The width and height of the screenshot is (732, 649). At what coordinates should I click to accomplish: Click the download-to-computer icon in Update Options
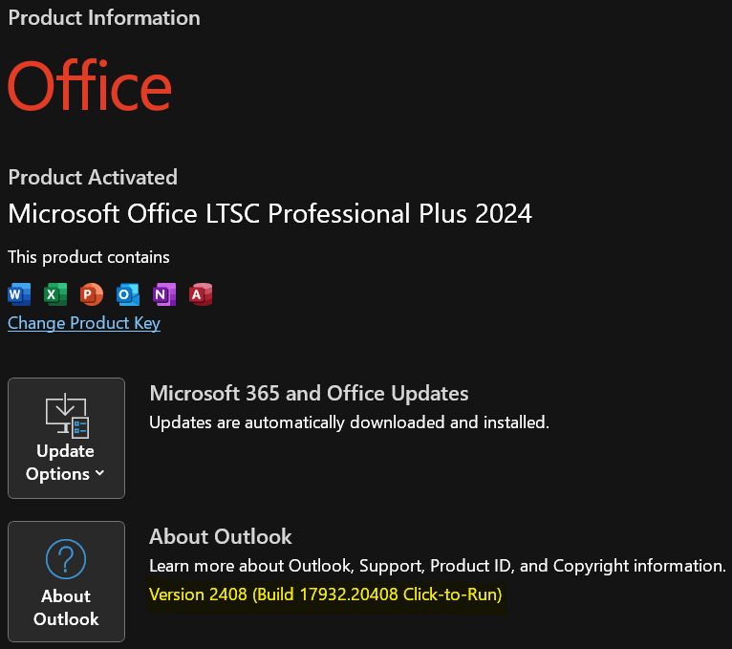[67, 416]
